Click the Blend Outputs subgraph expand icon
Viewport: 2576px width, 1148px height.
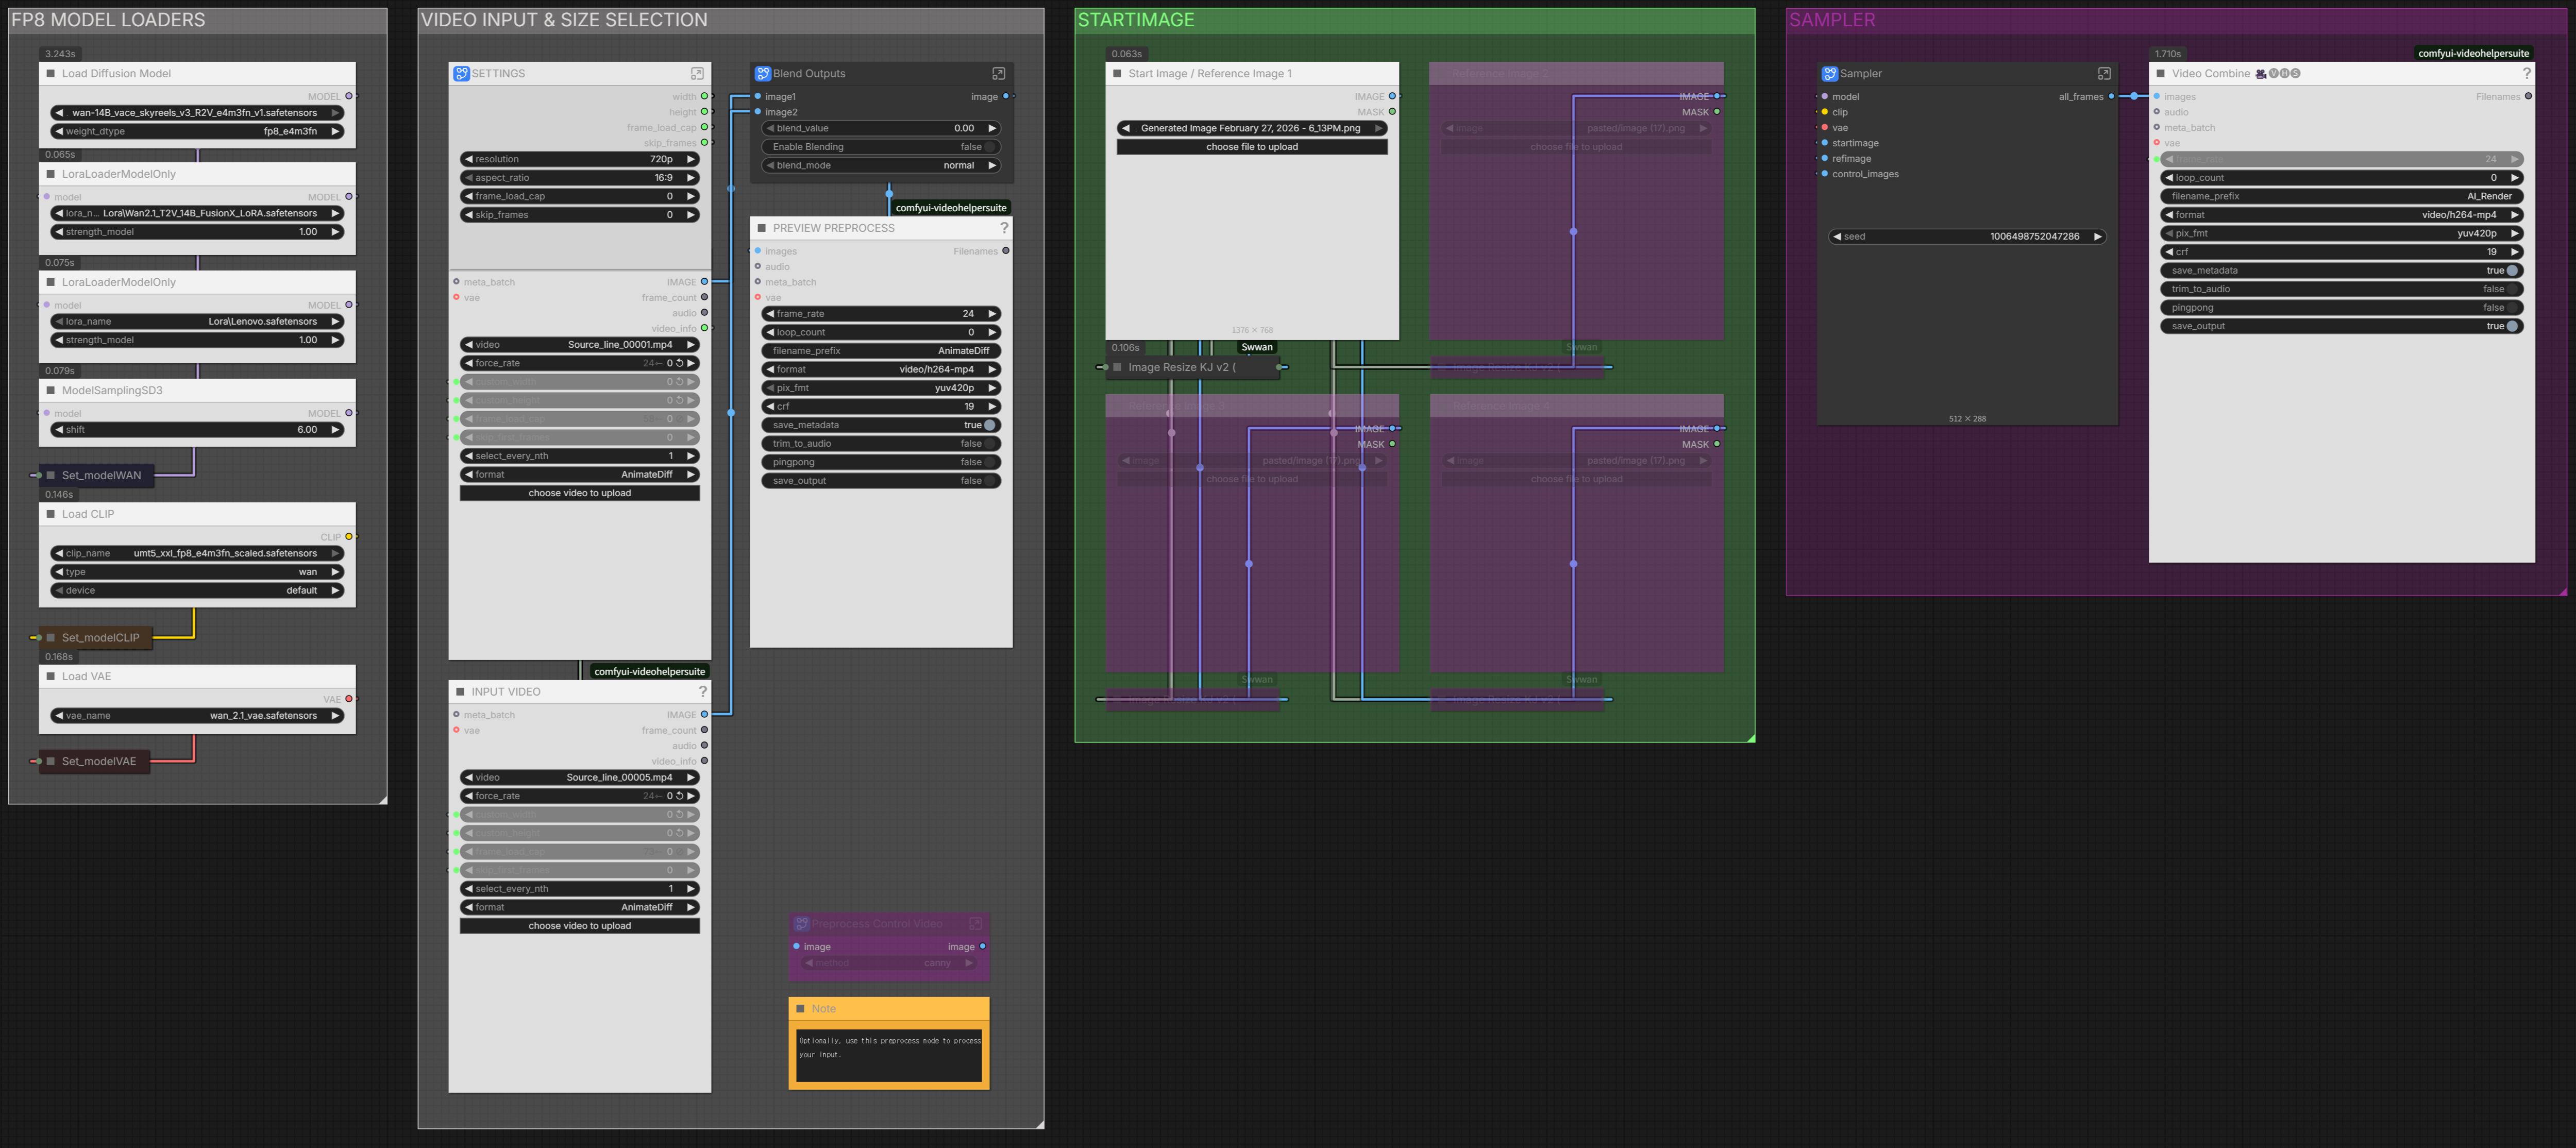[x=998, y=73]
